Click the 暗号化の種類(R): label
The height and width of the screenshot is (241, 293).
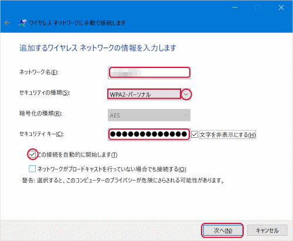point(41,113)
